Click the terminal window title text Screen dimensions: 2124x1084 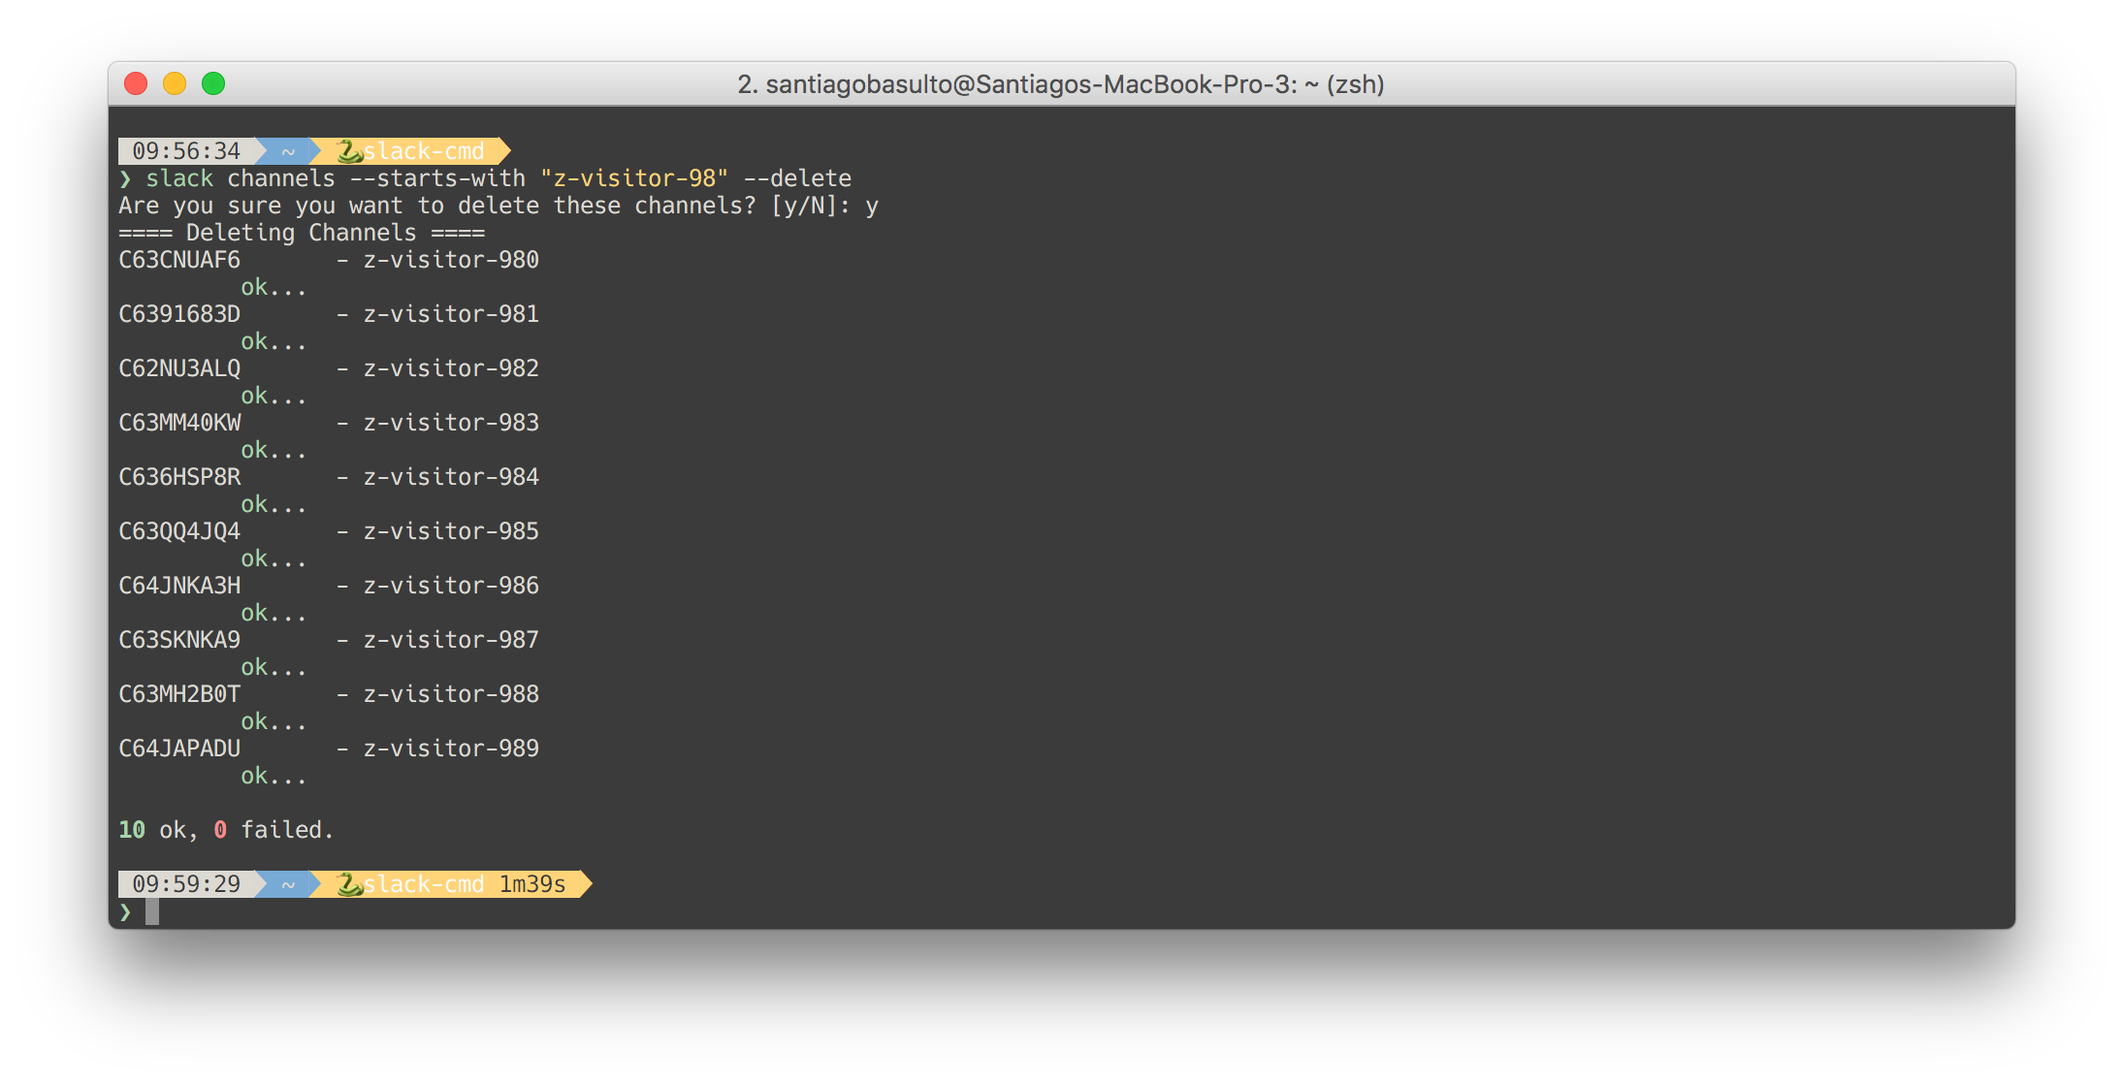pos(1060,84)
